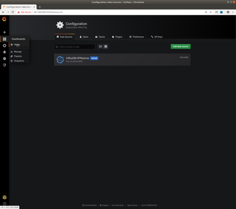Screen dimensions: 236x209
Task: Open the Server Admin shield icon
Action: pos(5,65)
